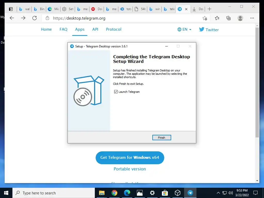Image resolution: width=264 pixels, height=198 pixels.
Task: Expand the EN language dropdown
Action: 184,29
